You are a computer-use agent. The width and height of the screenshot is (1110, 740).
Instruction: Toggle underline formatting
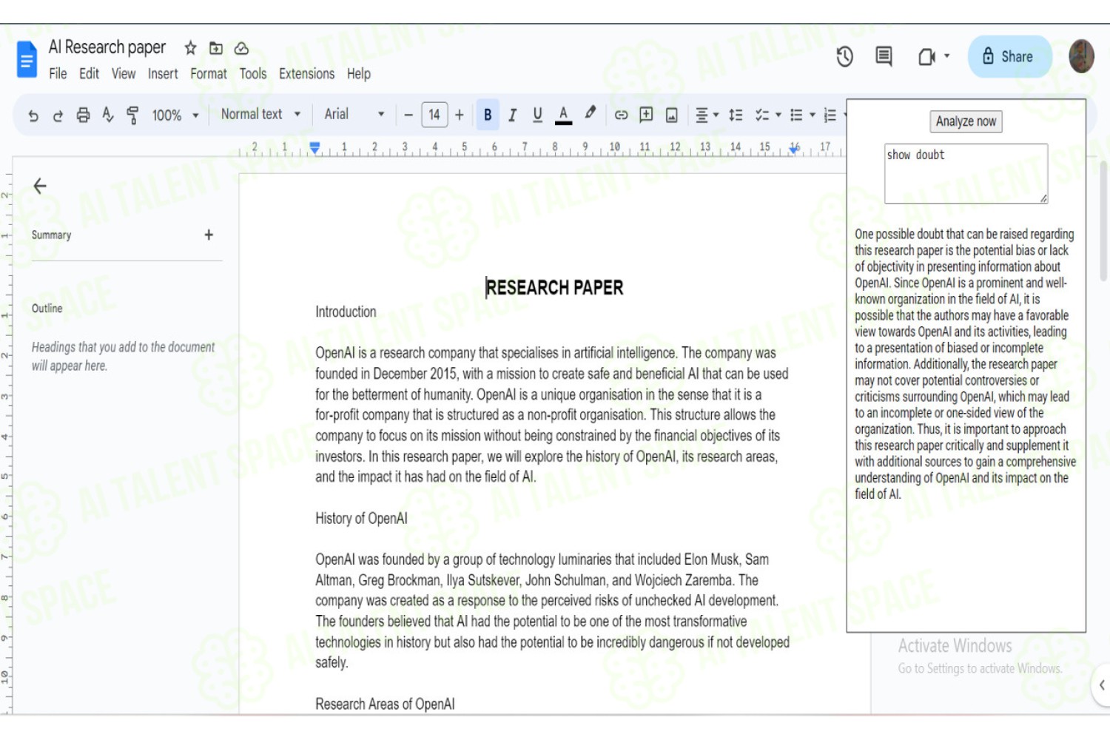[537, 115]
